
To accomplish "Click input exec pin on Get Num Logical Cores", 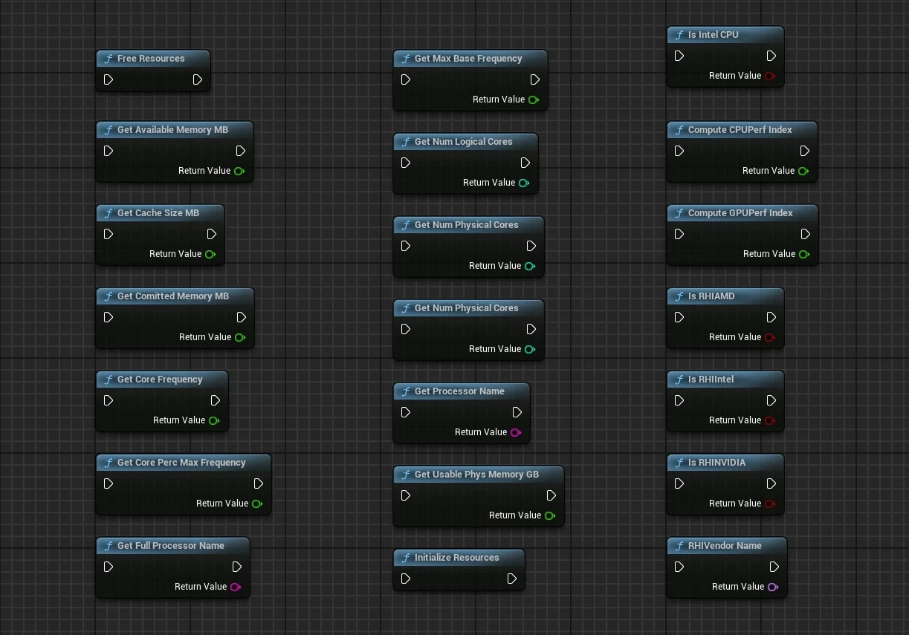I will point(406,163).
